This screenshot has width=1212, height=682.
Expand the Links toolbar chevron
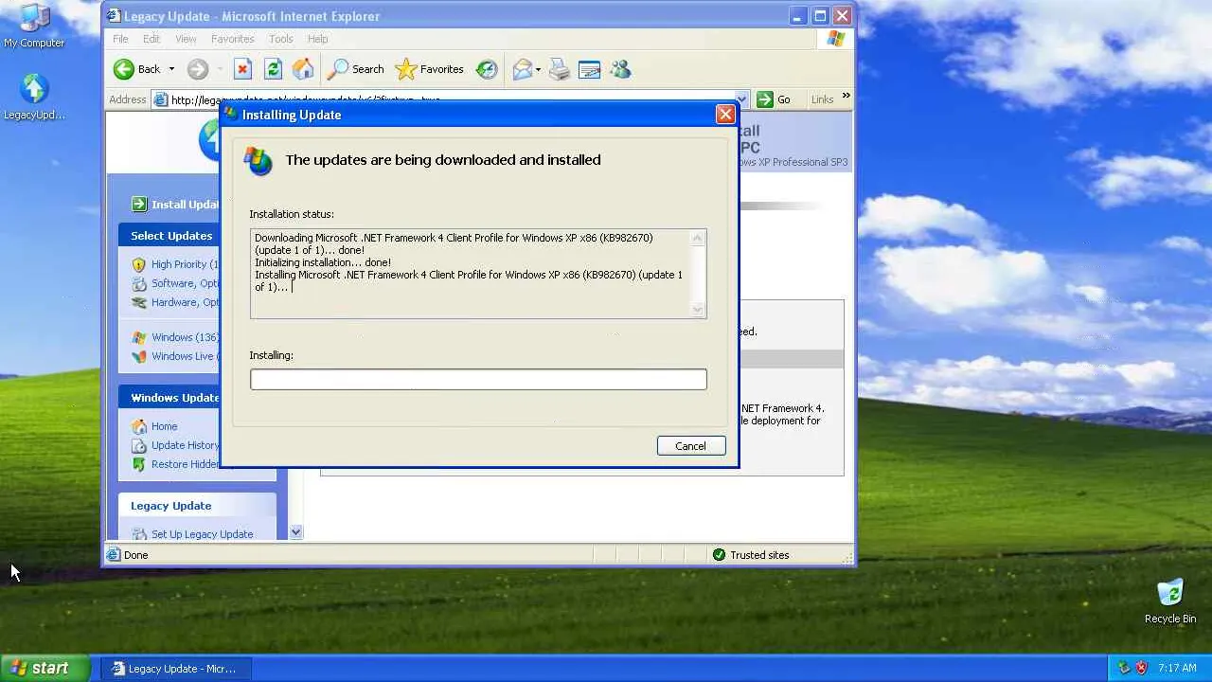(846, 96)
